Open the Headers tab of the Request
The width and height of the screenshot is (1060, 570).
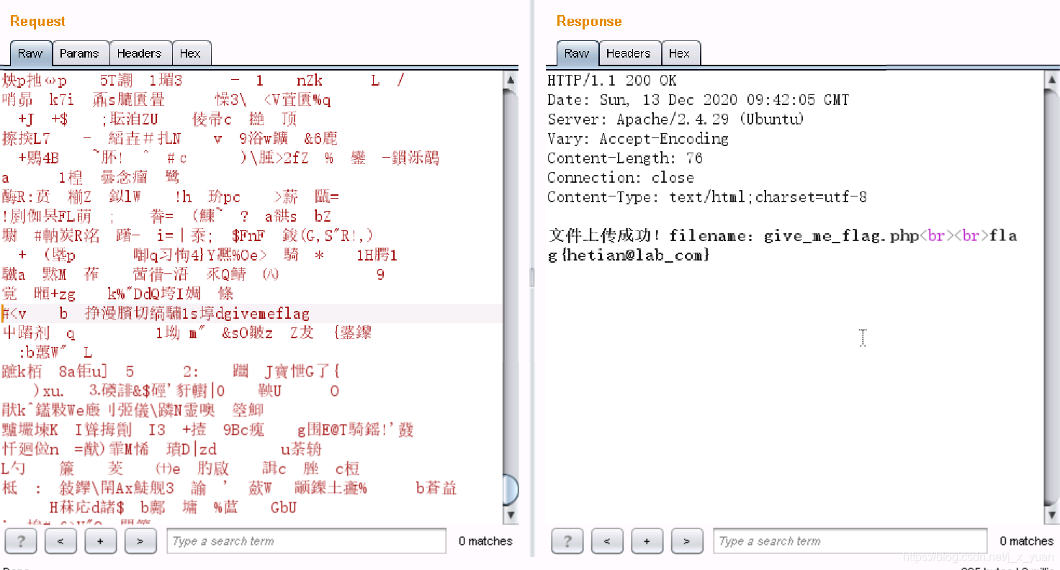click(140, 53)
